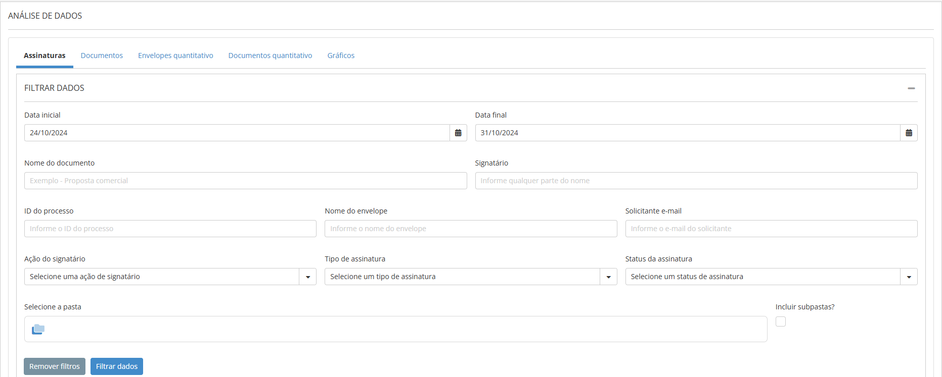Open the Data inicial calendar picker

coord(458,133)
